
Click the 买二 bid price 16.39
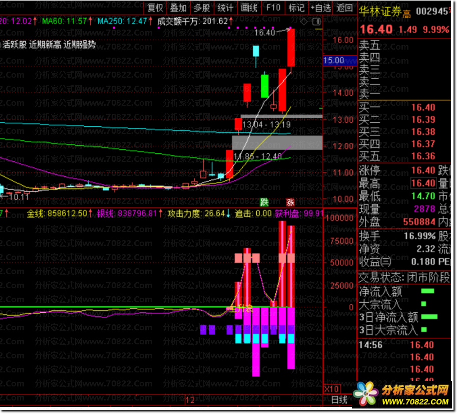(423, 120)
